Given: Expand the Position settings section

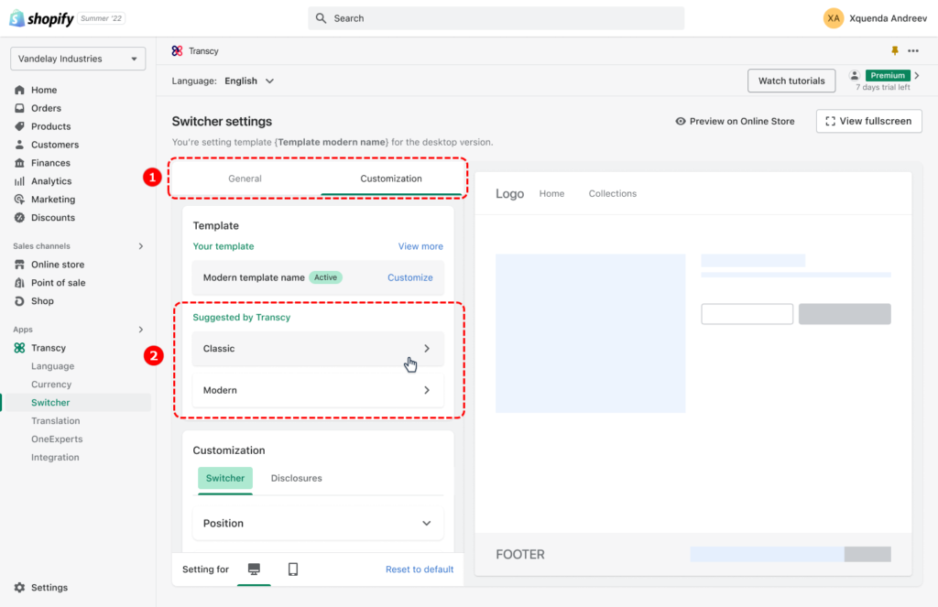Looking at the screenshot, I should (x=318, y=524).
